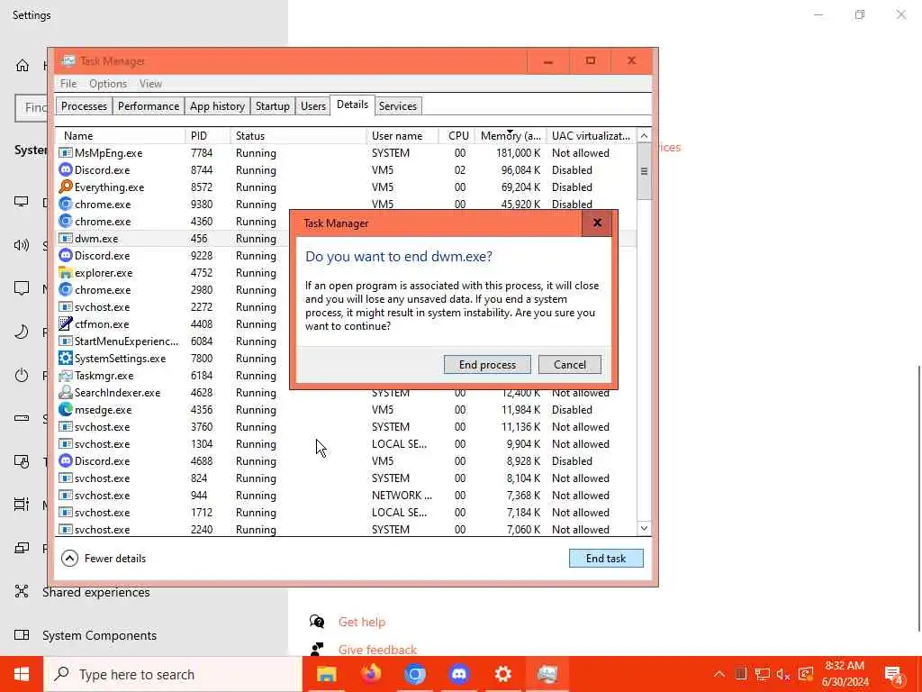Select SearchIndexer.exe icon

click(65, 393)
